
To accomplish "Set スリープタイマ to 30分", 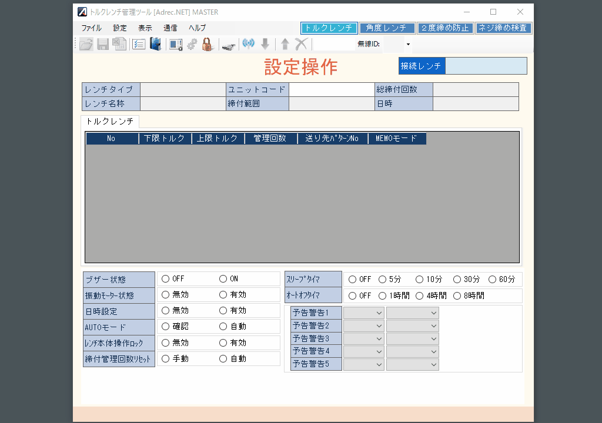I will click(457, 280).
